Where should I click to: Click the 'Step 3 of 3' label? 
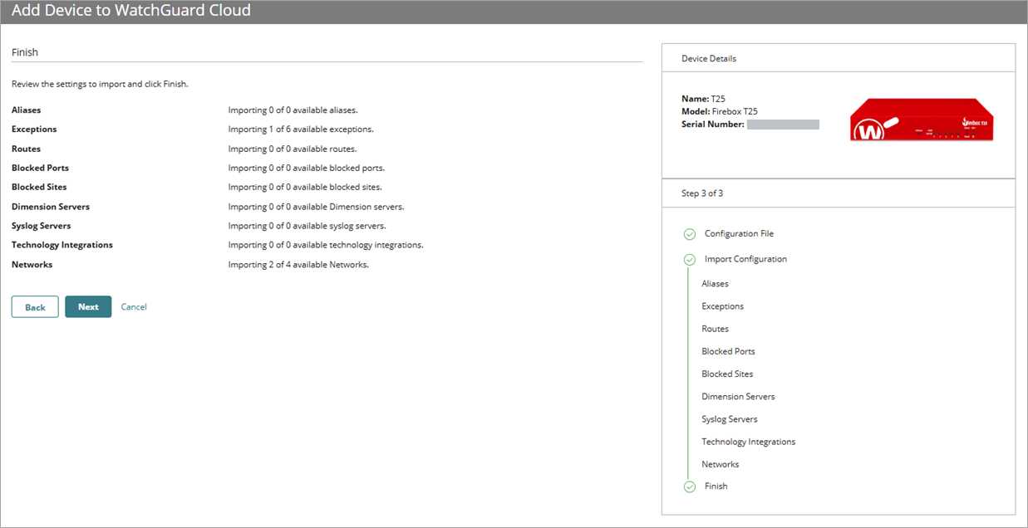[702, 193]
